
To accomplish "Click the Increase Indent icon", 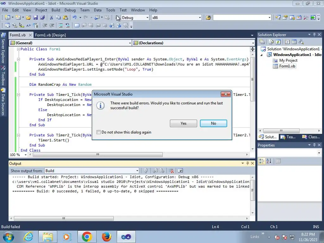I will coord(52,25).
